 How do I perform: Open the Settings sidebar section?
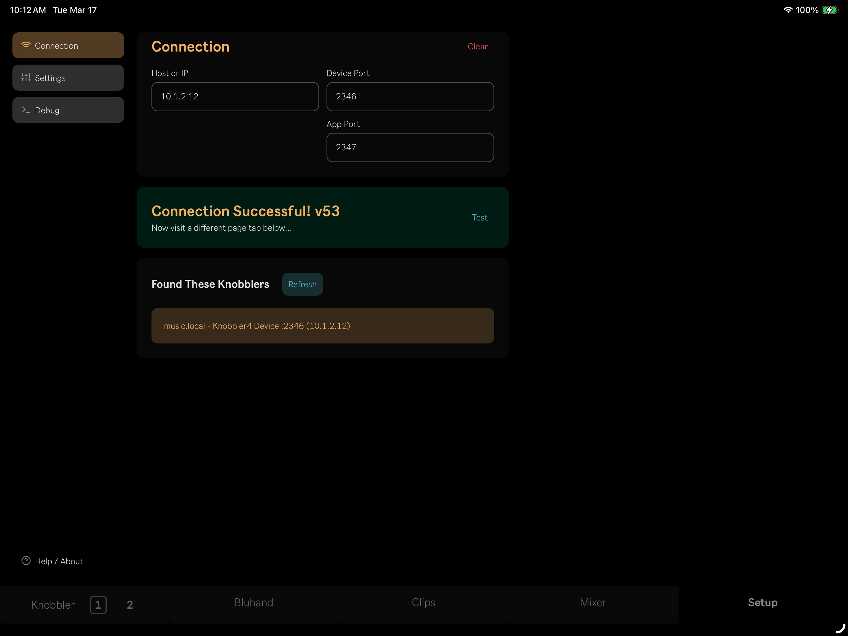click(x=68, y=78)
